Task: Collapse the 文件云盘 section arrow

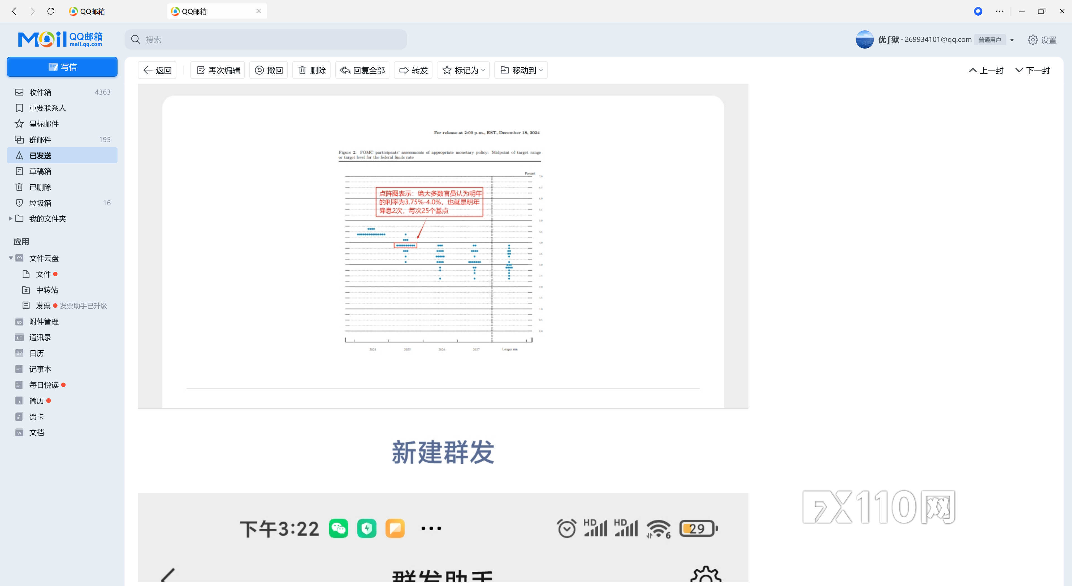Action: pyautogui.click(x=10, y=258)
